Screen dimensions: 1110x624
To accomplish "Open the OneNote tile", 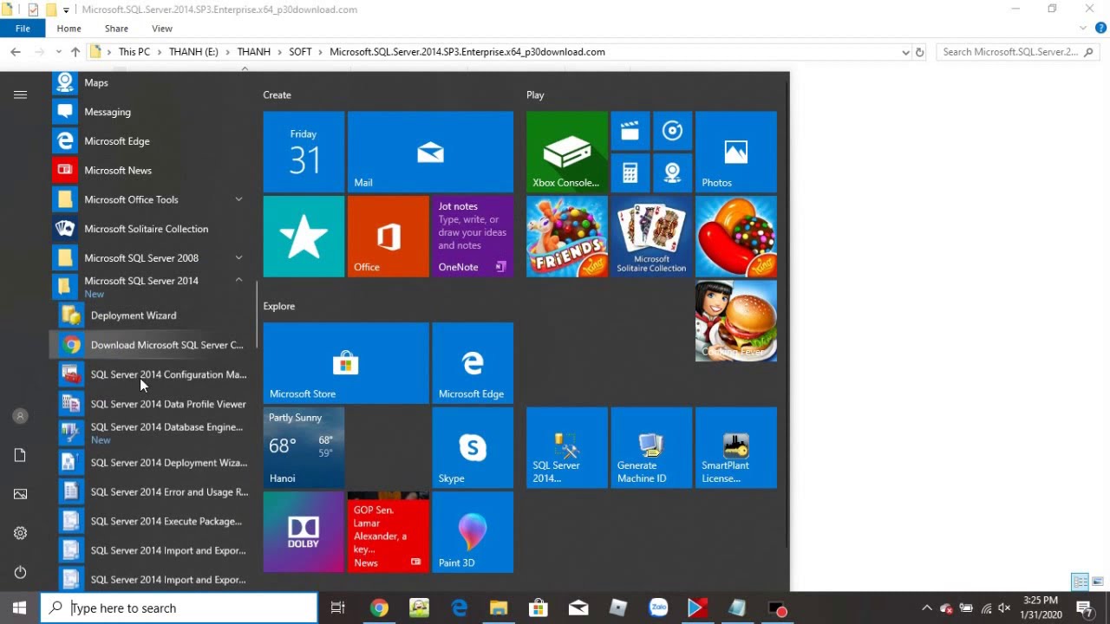I will [x=473, y=237].
